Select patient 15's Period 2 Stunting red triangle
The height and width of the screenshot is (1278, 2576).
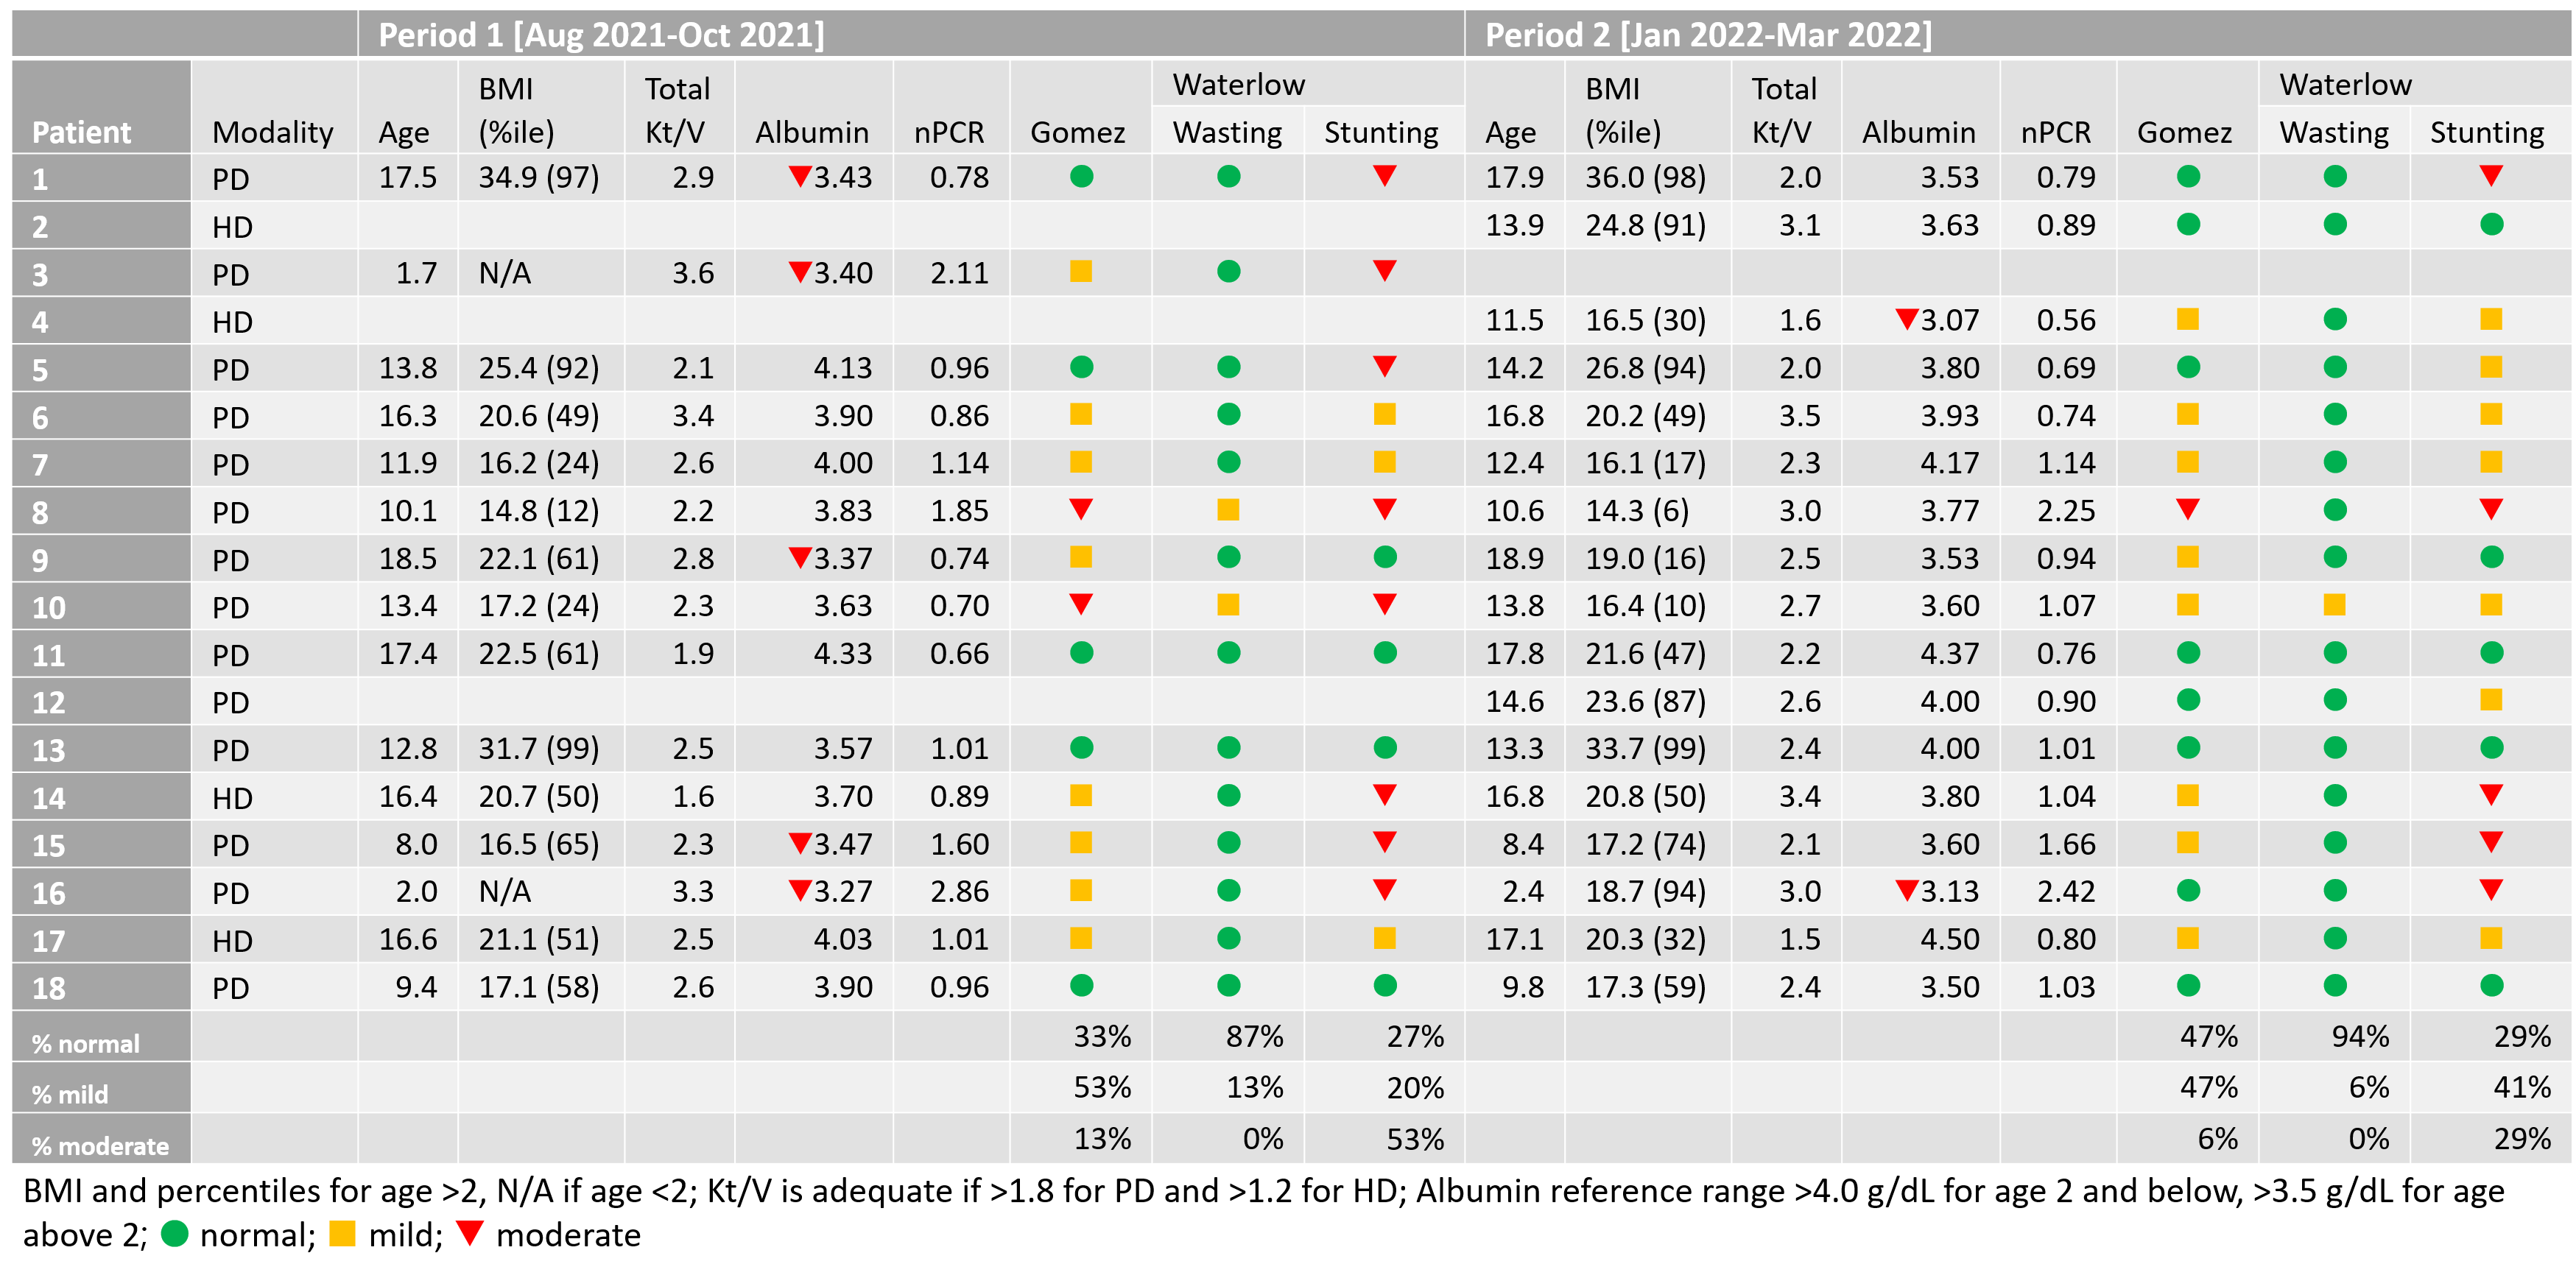[x=2491, y=842]
